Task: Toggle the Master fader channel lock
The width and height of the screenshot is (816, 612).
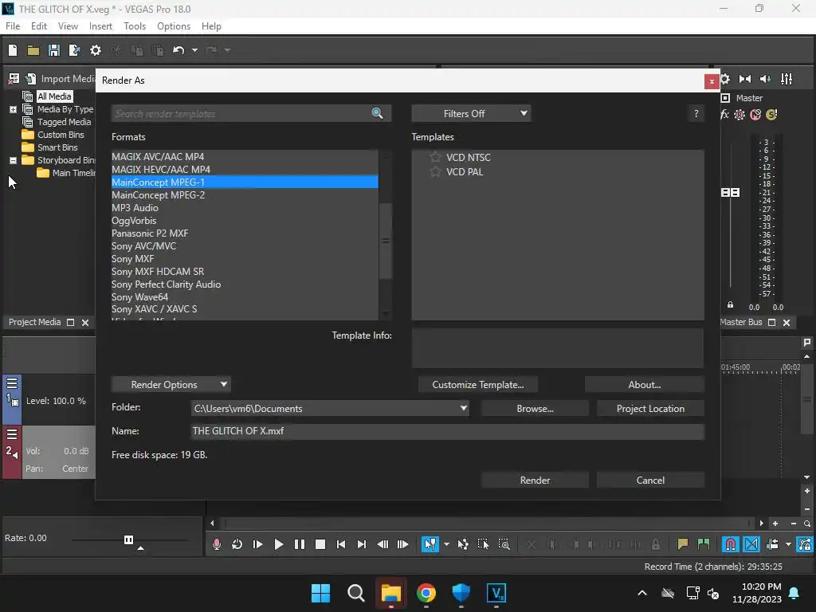Action: [730, 305]
